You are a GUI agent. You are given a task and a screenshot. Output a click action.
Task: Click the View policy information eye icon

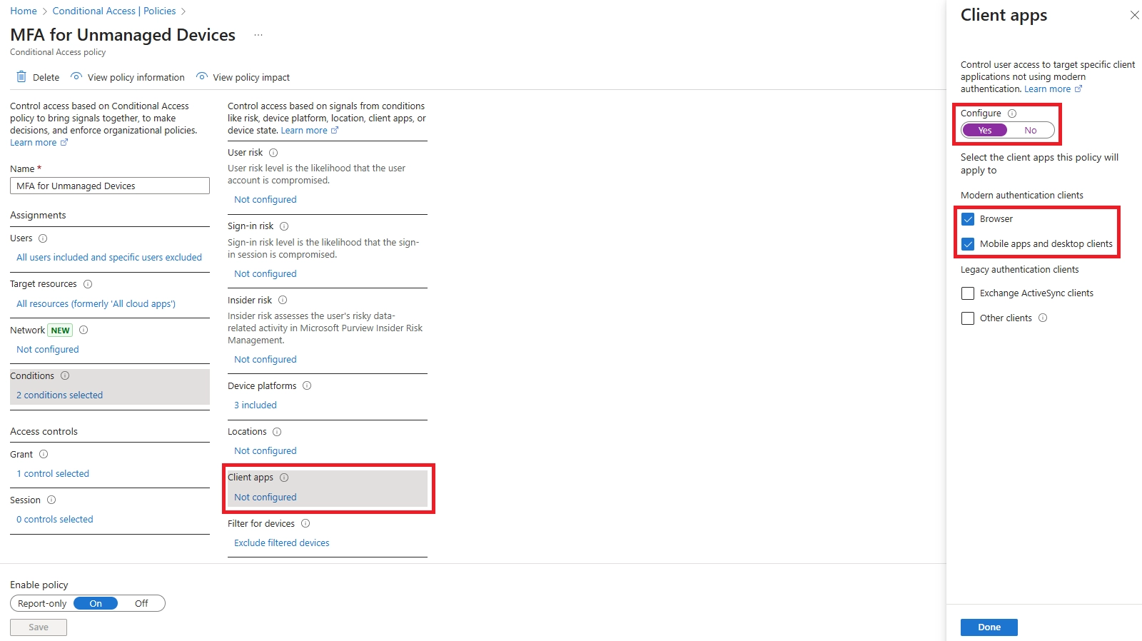click(76, 77)
